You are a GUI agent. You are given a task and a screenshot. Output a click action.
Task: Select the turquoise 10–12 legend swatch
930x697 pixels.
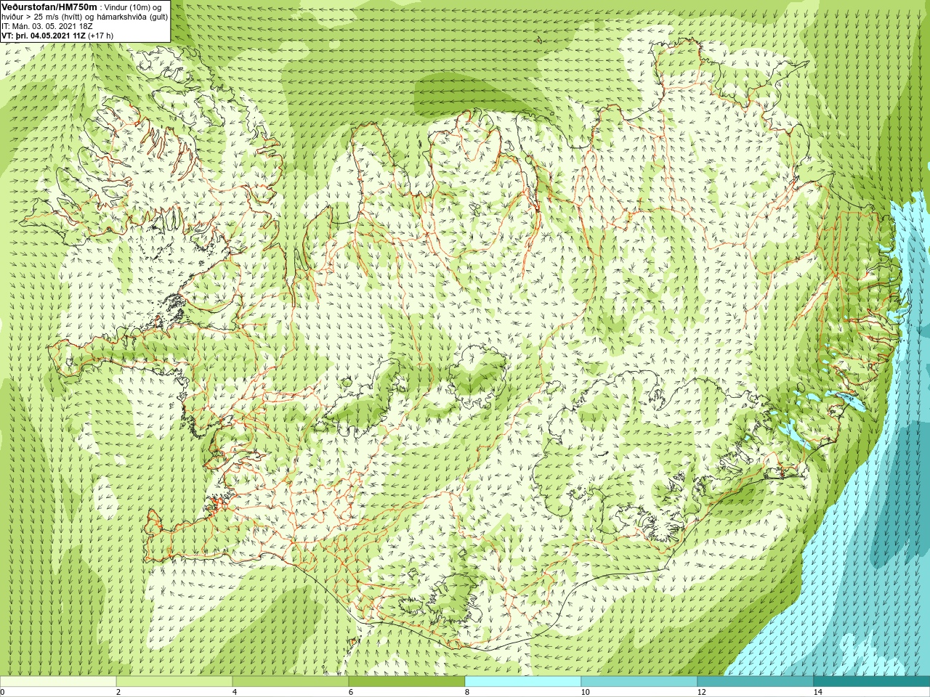tap(639, 682)
